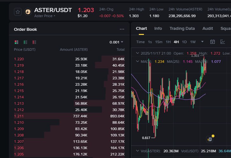
Task: Expand more time intervals dropdown arrow
Action: 202,42
